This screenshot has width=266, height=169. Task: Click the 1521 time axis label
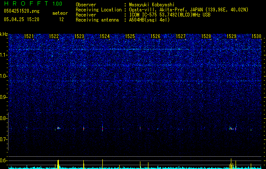29,36
